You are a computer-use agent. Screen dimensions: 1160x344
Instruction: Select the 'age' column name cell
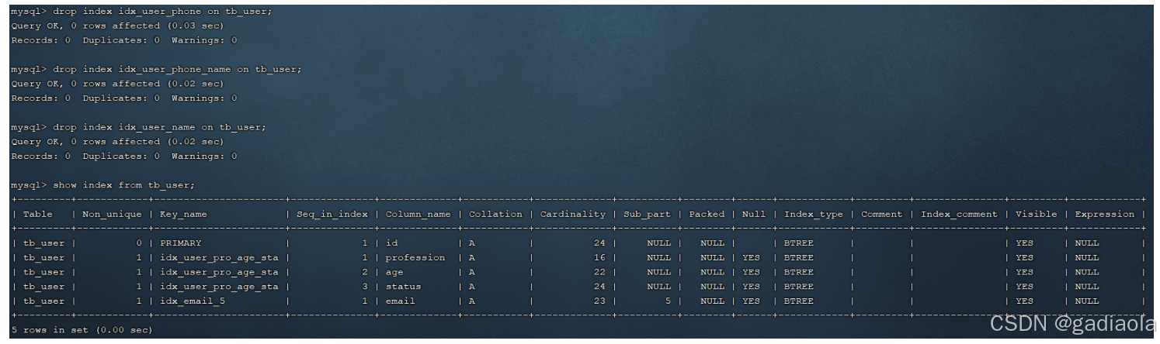pyautogui.click(x=394, y=273)
